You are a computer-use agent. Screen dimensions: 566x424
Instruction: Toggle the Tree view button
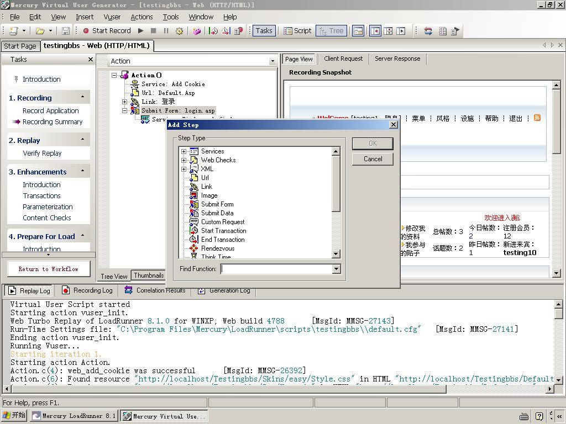coord(332,31)
